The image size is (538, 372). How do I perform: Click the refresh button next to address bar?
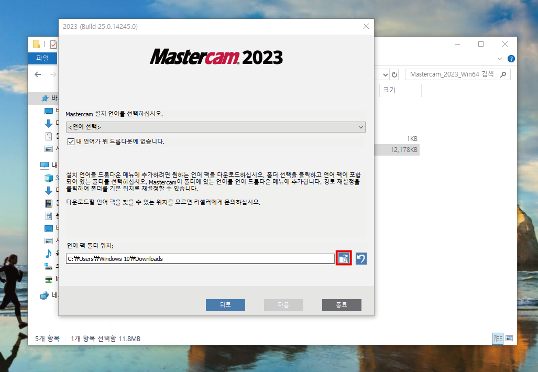click(394, 74)
